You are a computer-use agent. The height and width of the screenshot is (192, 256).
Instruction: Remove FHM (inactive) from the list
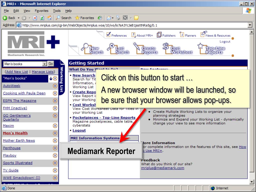tap(55, 108)
